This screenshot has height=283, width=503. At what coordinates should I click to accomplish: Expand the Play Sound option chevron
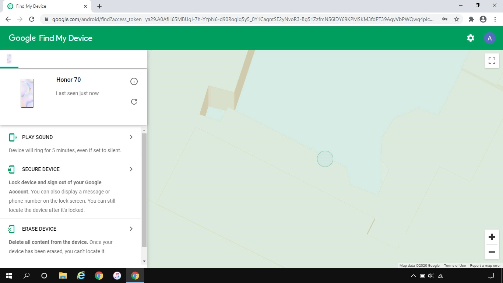(131, 137)
